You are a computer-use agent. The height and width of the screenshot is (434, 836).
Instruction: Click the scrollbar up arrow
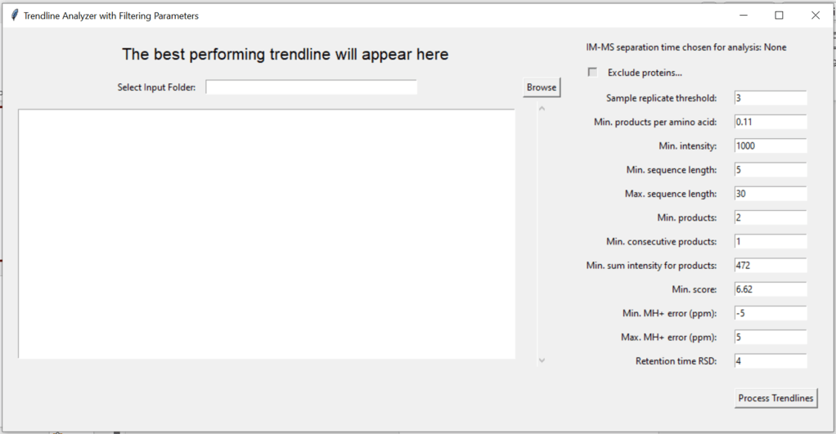coord(541,108)
